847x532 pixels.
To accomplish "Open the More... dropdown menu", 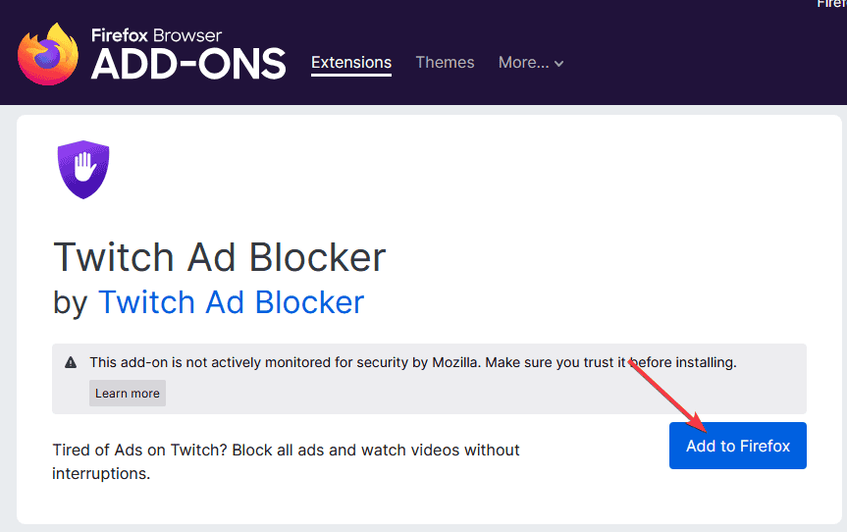I will coord(530,63).
